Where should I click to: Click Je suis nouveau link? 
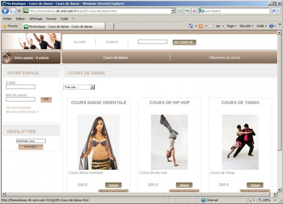click(x=18, y=108)
